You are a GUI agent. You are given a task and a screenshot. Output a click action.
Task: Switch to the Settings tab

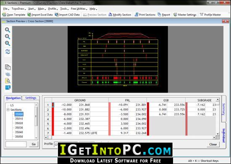coord(31,98)
